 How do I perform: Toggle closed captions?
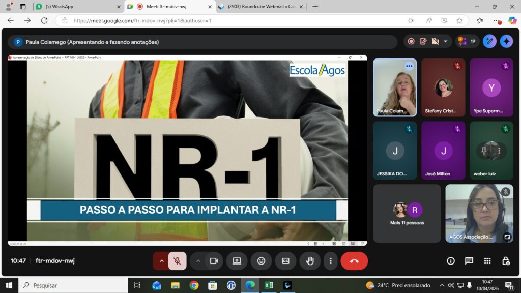coord(285,261)
